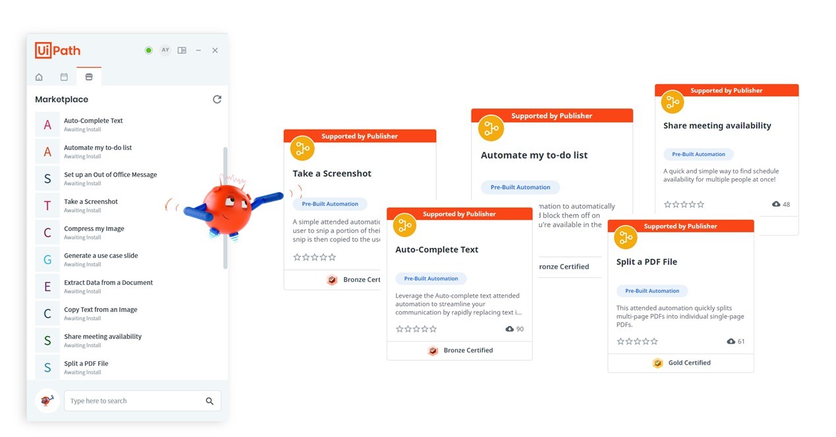Click Pre-Built Automation tag on Split a PDF File
Image resolution: width=836 pixels, height=437 pixels.
tap(652, 291)
